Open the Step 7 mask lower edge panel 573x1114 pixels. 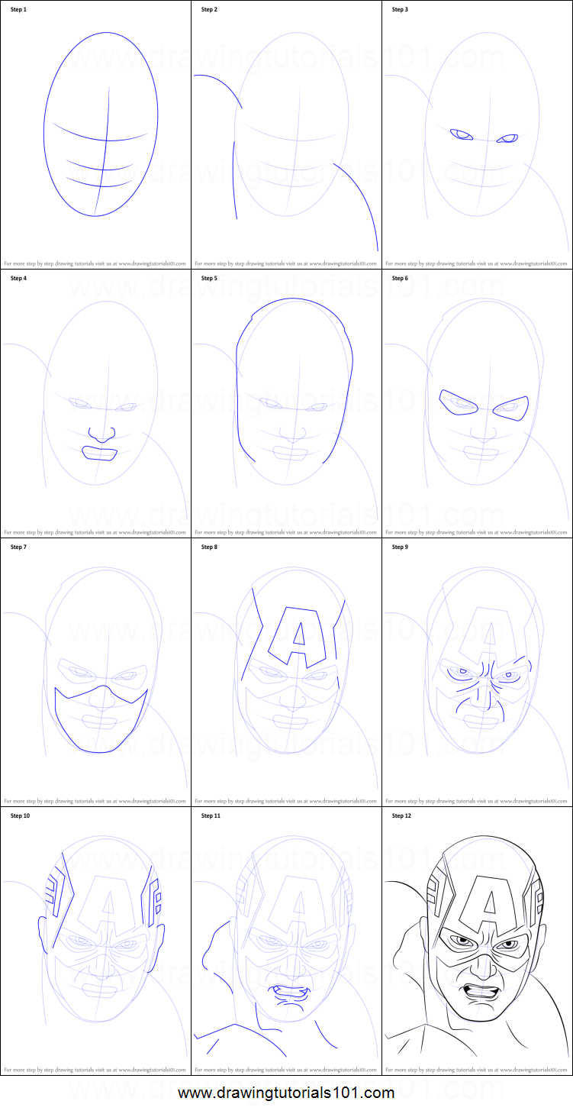point(95,672)
